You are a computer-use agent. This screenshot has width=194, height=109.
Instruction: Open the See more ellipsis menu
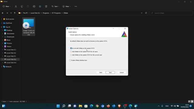(x=76, y=6)
